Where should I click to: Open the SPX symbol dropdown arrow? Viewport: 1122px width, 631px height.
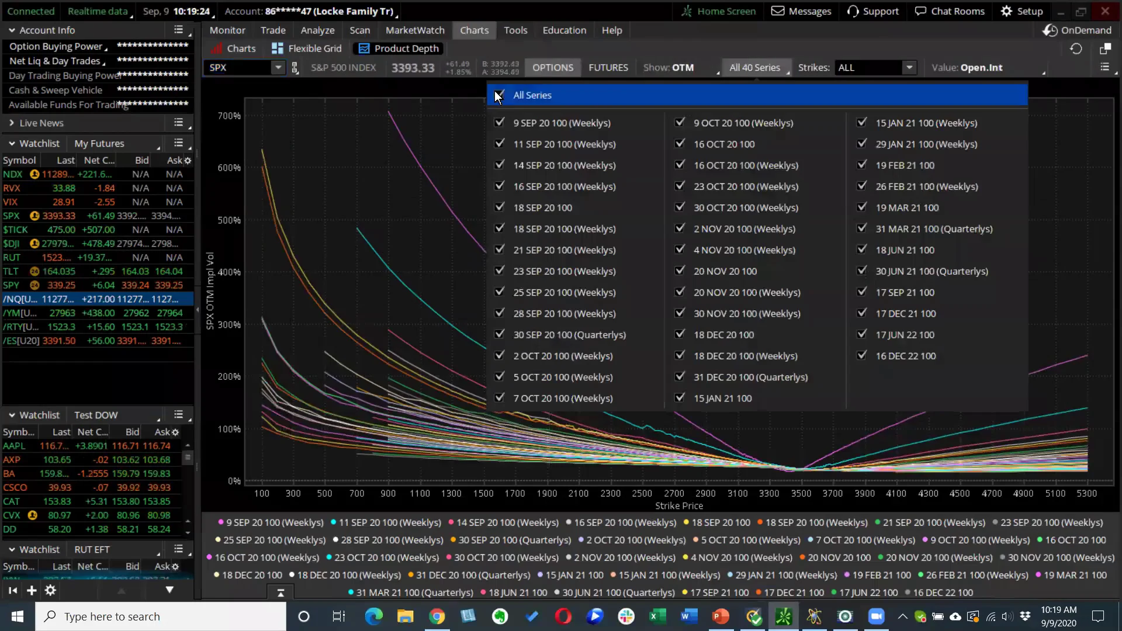278,68
